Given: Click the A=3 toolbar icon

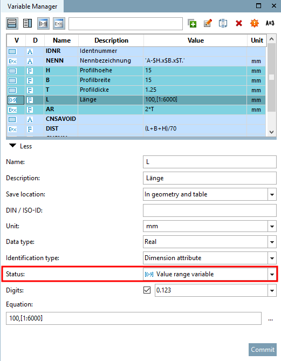Looking at the screenshot, I should point(270,23).
